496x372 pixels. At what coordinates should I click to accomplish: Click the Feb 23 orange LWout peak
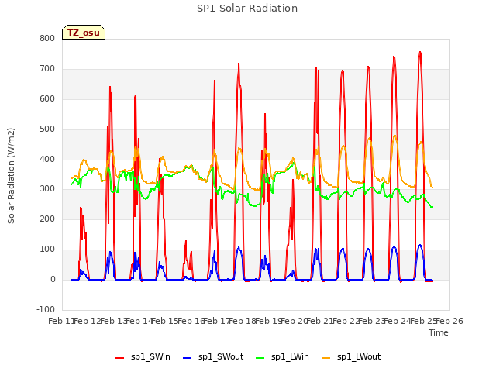click(x=394, y=136)
